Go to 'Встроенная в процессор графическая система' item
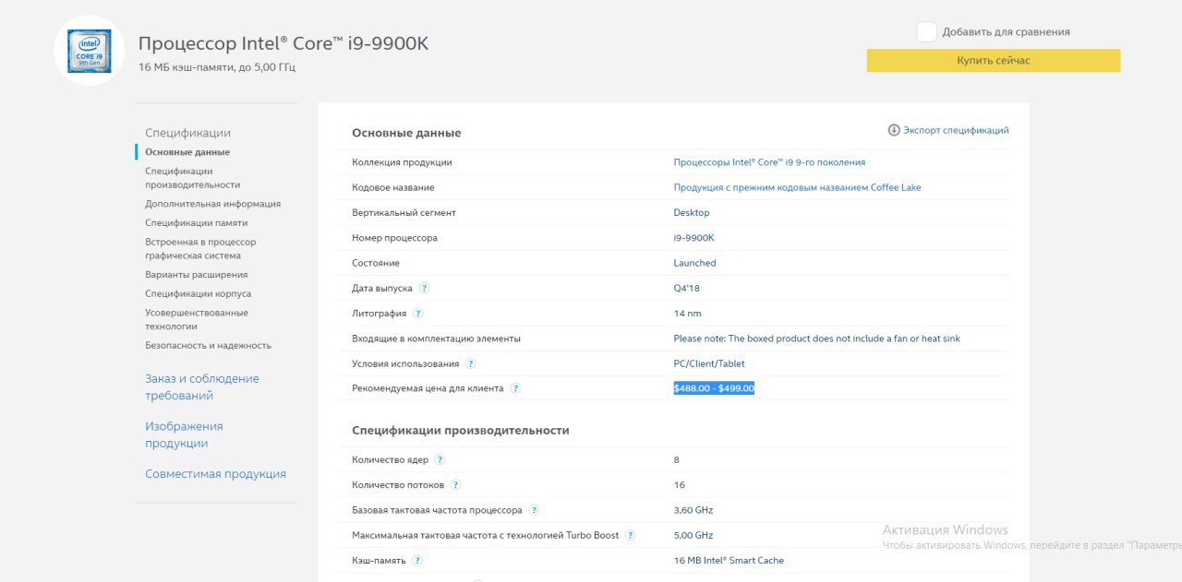 [x=200, y=249]
